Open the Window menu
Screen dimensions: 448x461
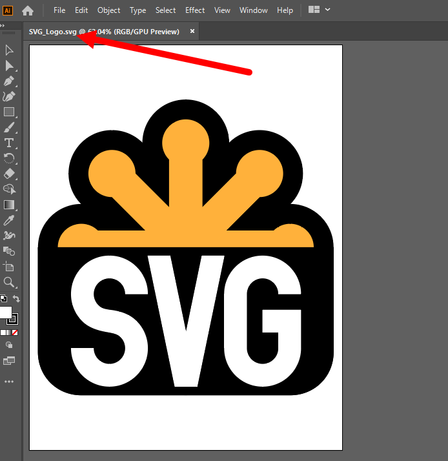click(254, 10)
